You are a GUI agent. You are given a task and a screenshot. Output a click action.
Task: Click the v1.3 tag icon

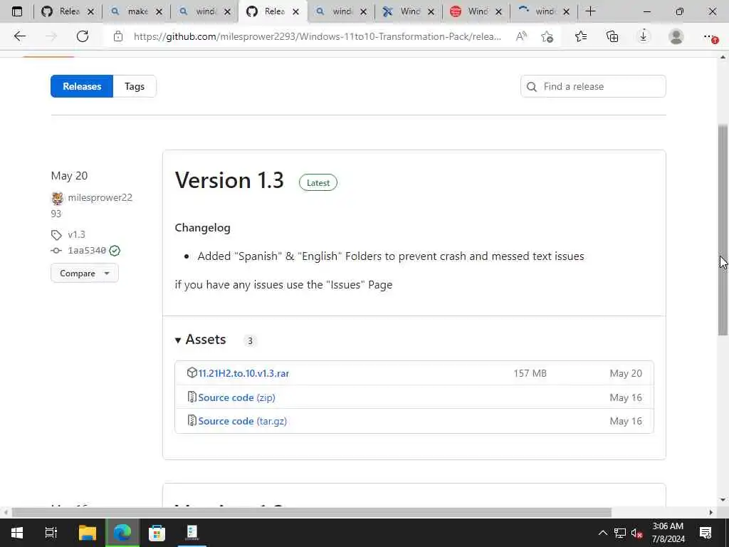pyautogui.click(x=56, y=234)
